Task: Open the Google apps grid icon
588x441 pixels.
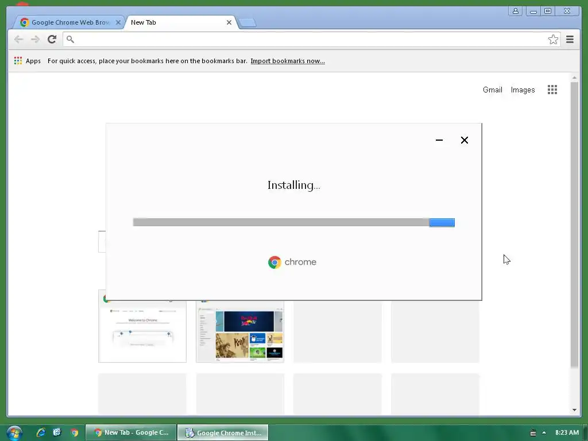Action: coord(552,90)
